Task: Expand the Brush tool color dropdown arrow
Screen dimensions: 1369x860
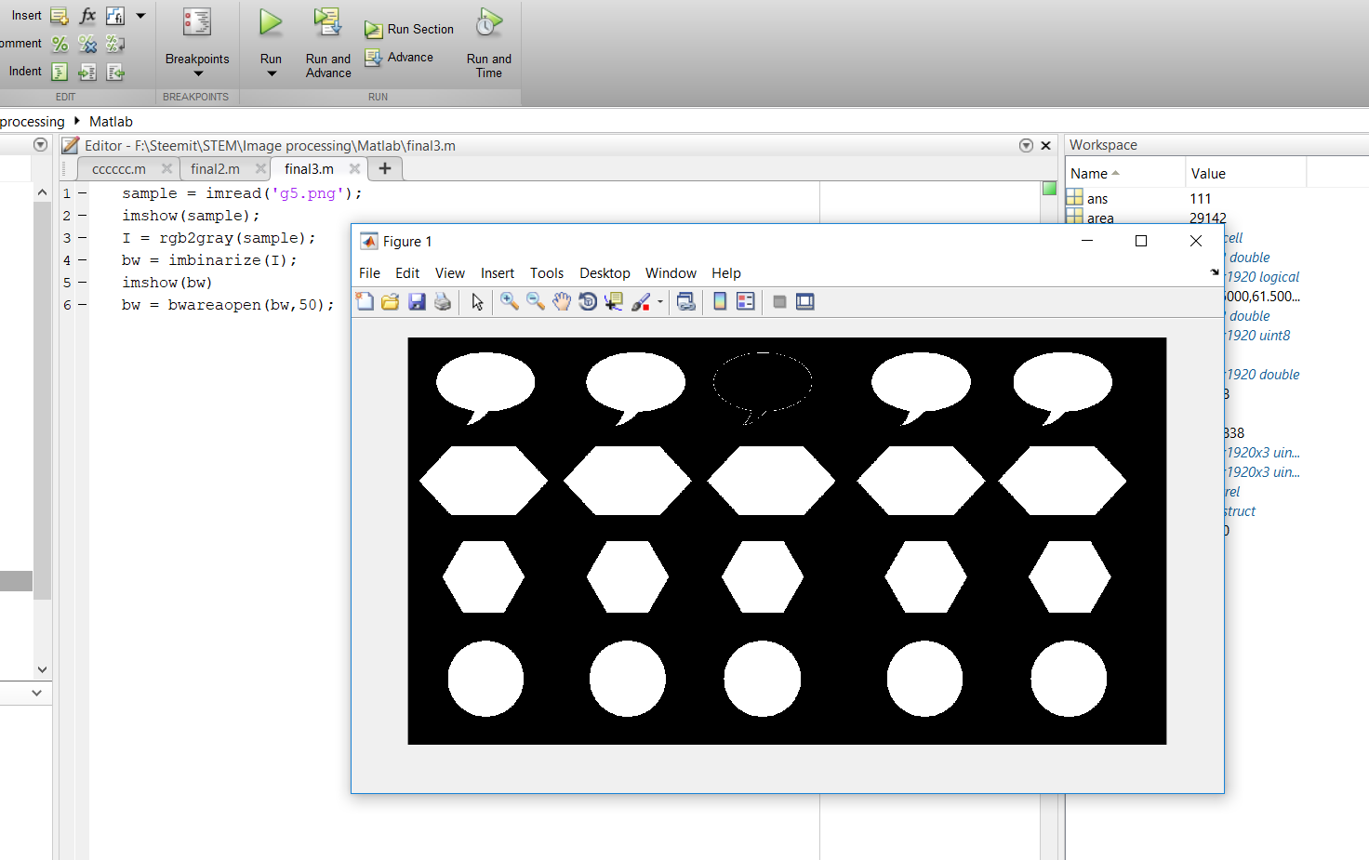Action: coord(660,301)
